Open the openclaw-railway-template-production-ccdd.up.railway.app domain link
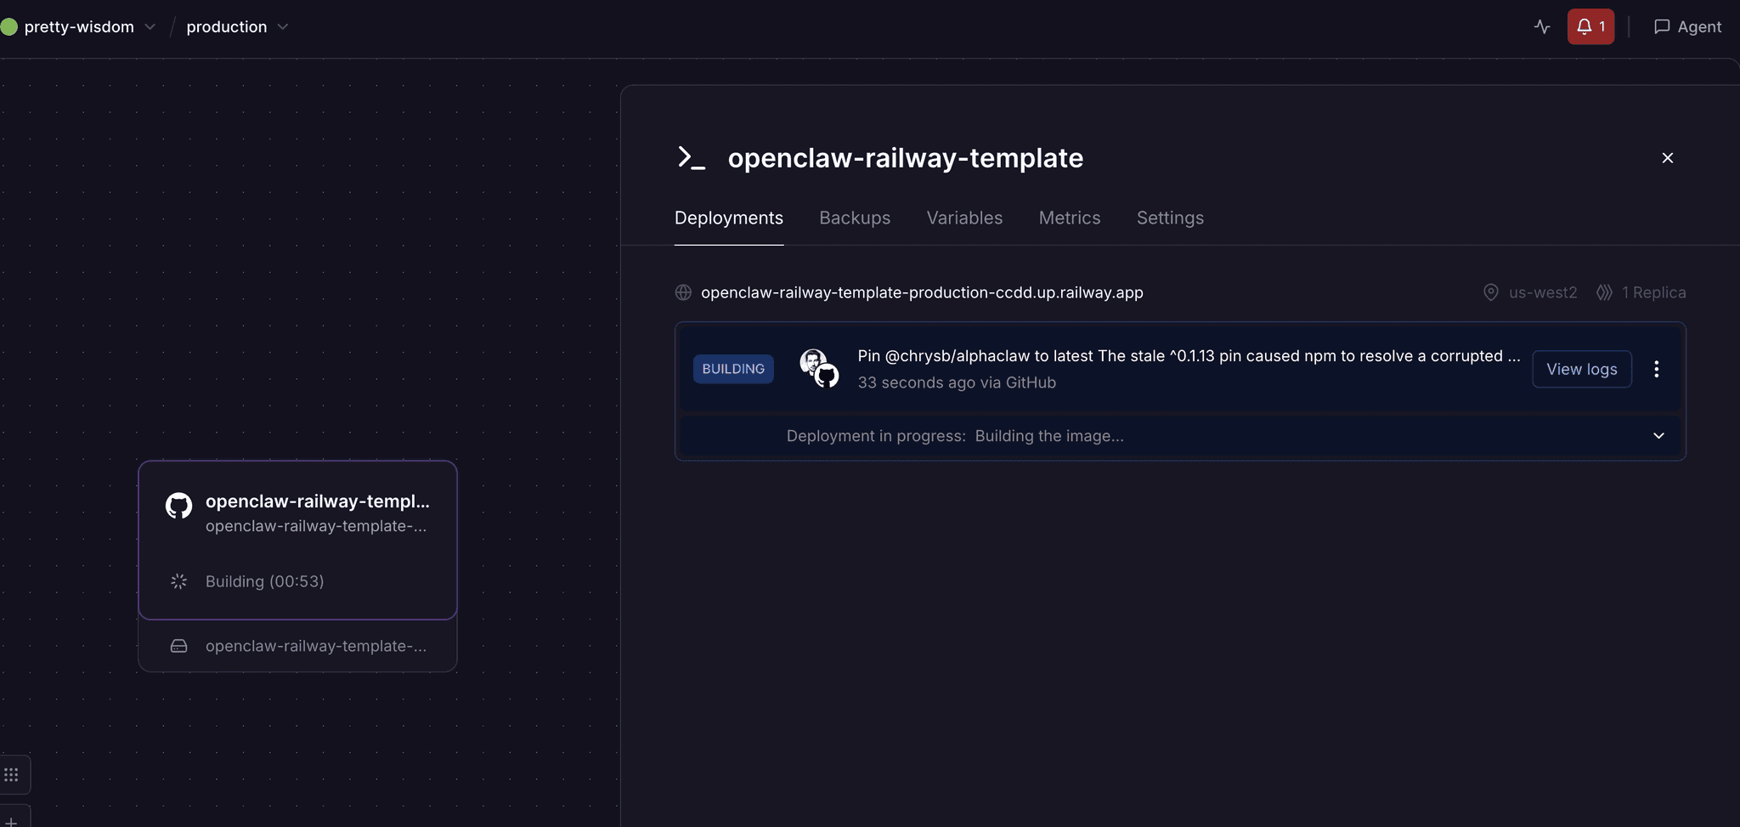Viewport: 1740px width, 827px height. coord(922,292)
